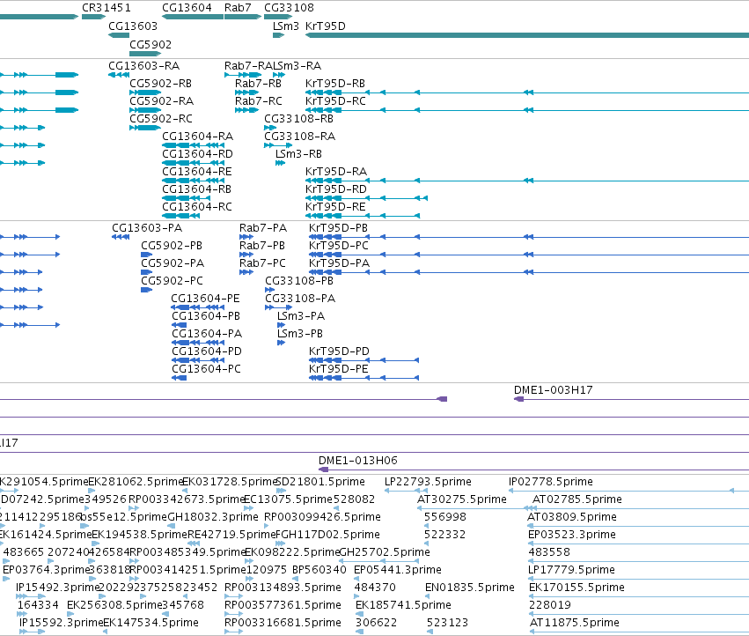Click the KrT95D-RC transcript label
The image size is (749, 636).
coord(335,101)
